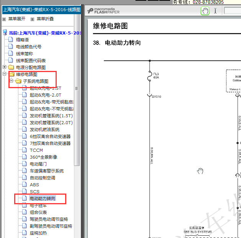Click the 菜单展开 expand-all icon
Image resolution: width=241 pixels, height=238 pixels.
click(x=4, y=19)
